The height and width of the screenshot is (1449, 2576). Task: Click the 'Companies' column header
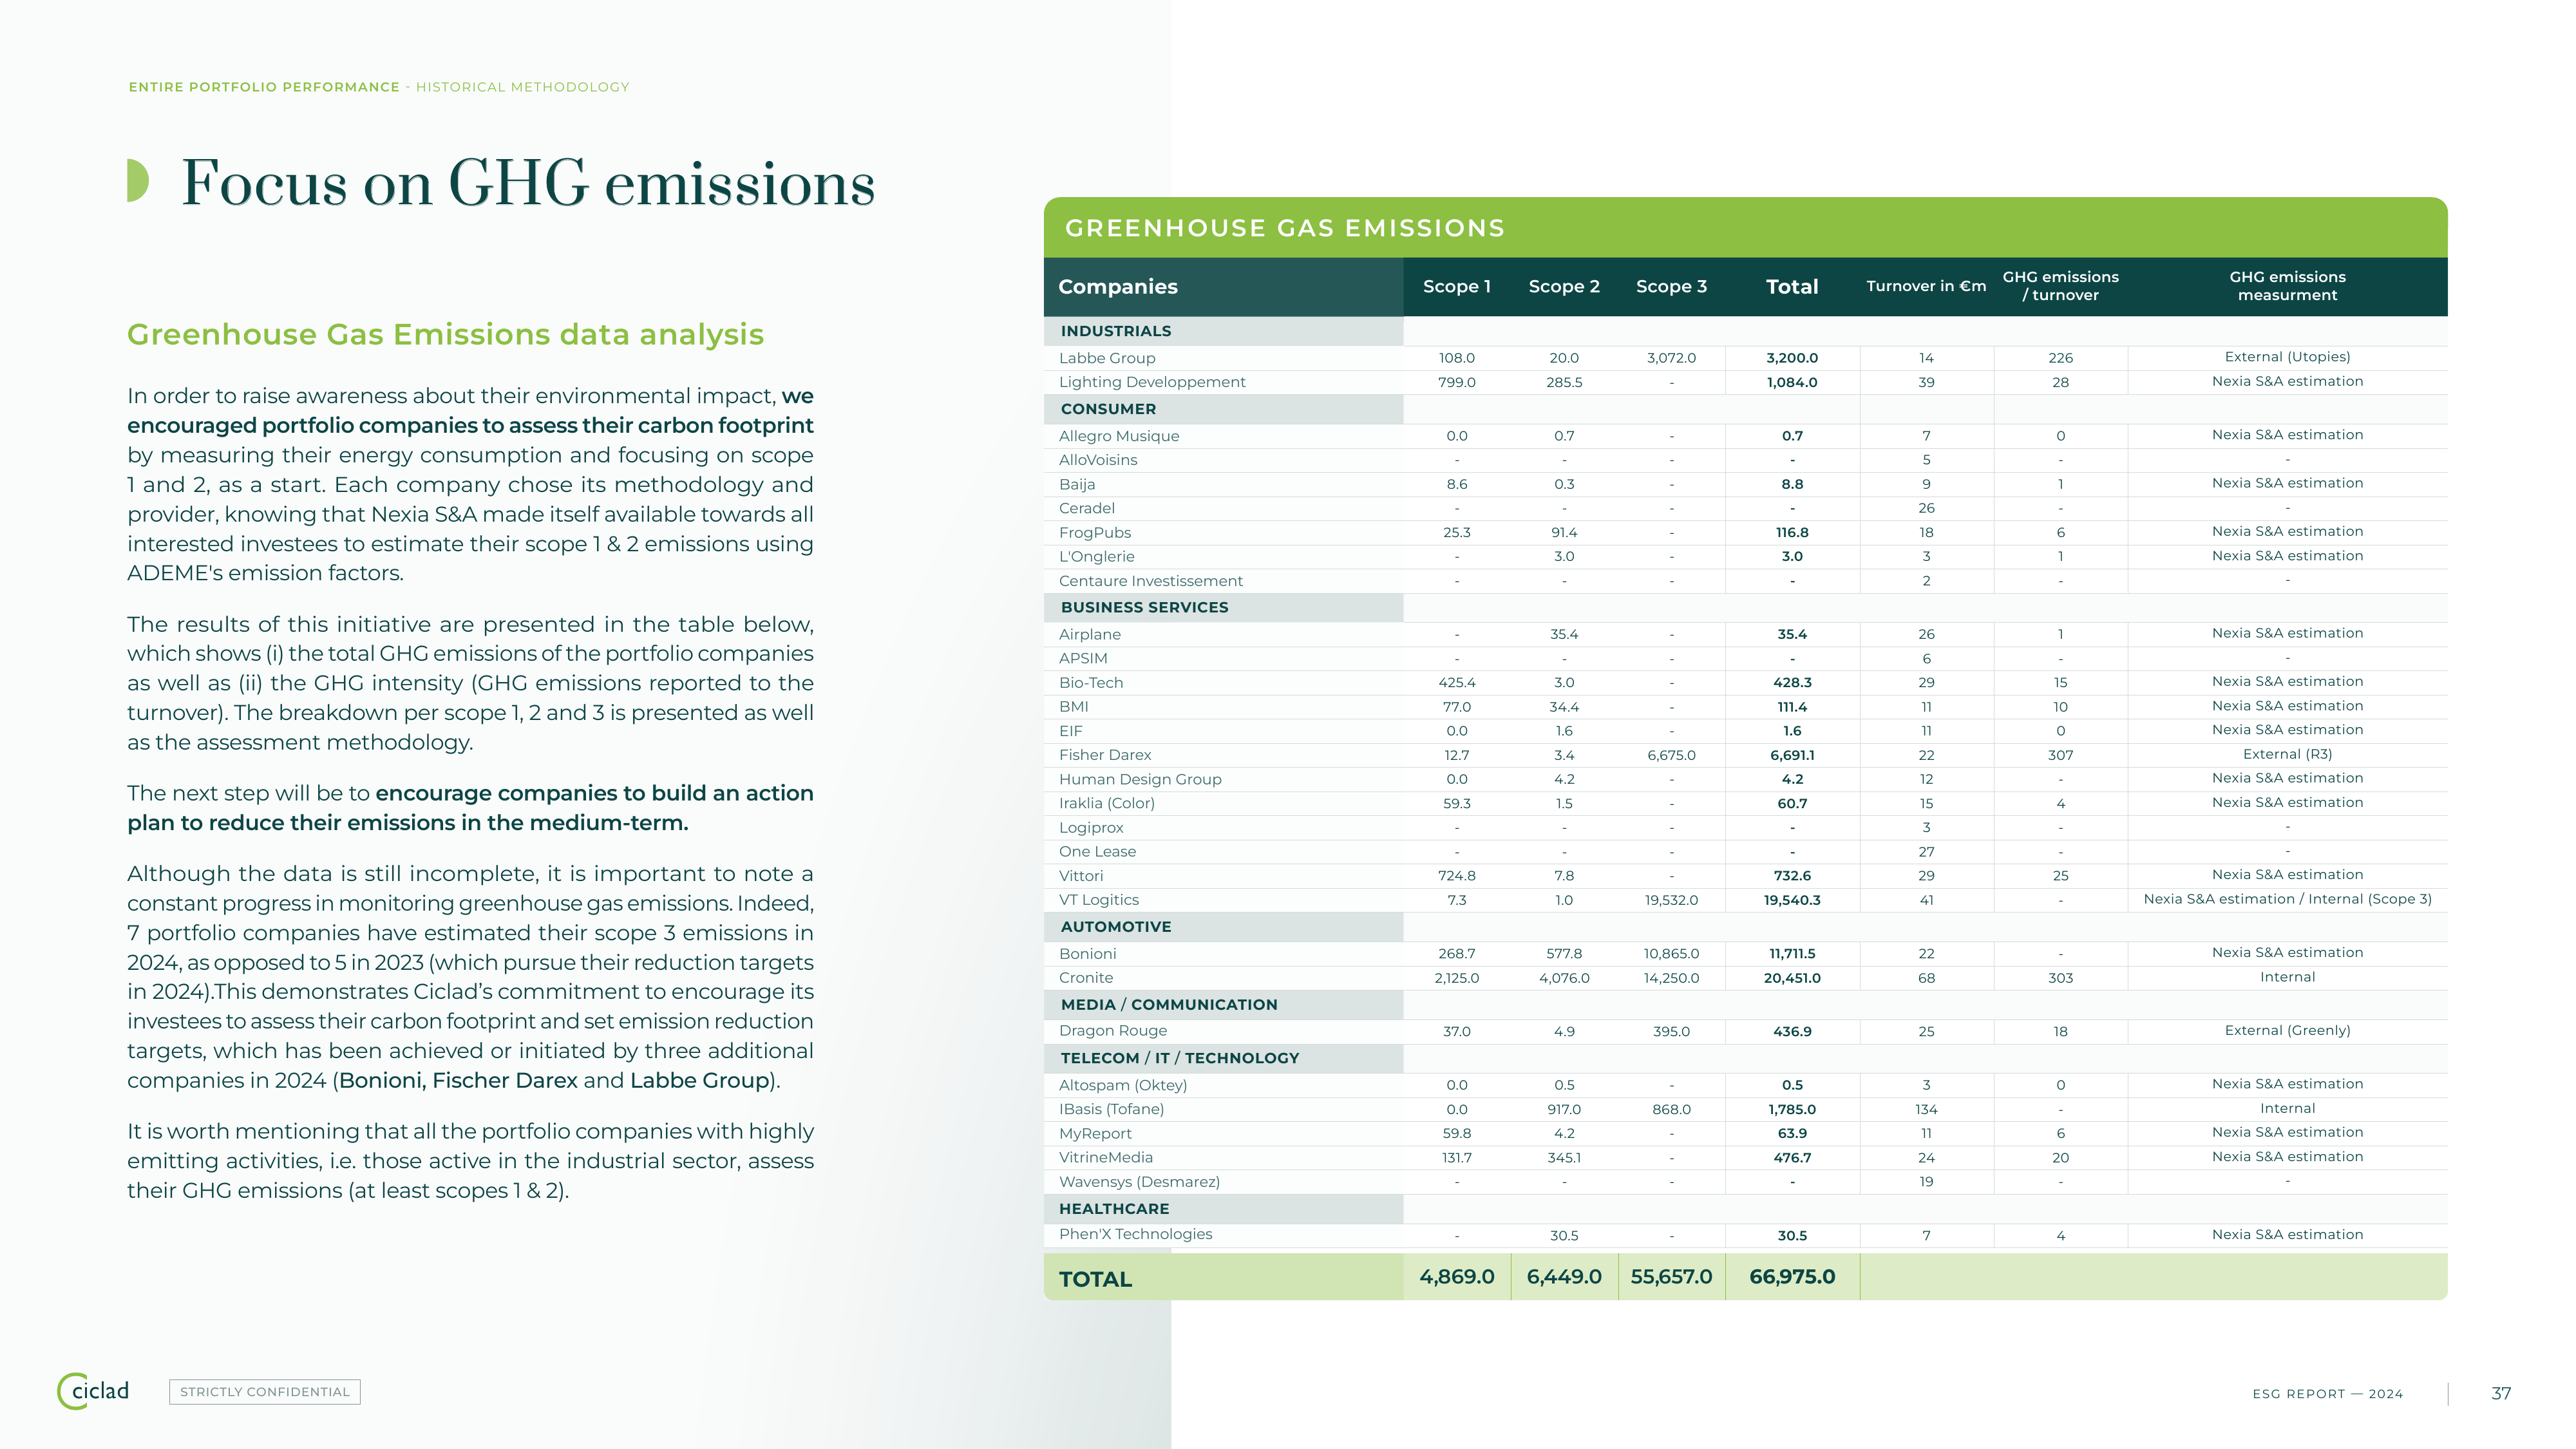[x=1118, y=287]
